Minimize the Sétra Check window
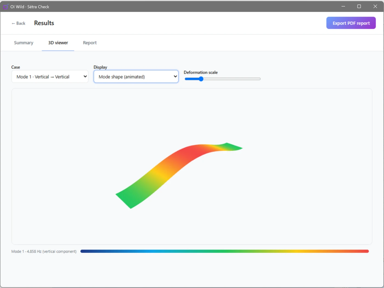The width and height of the screenshot is (384, 288). tap(343, 6)
